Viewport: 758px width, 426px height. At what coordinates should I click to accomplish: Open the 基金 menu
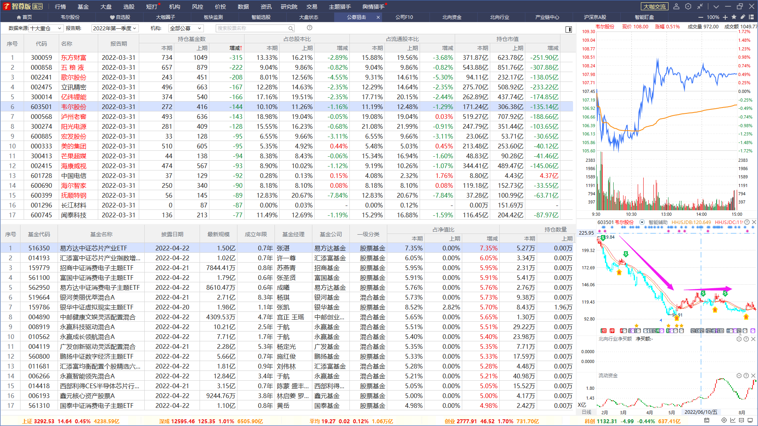[83, 7]
